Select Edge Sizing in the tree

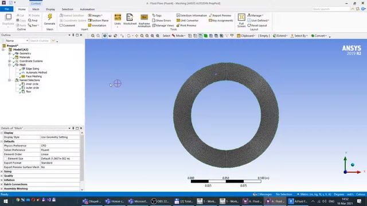(x=32, y=69)
